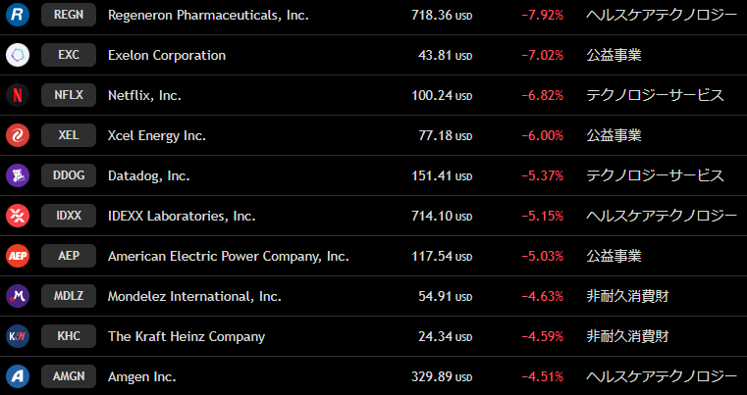
Task: Open the DDOG ticker badge
Action: [x=69, y=175]
